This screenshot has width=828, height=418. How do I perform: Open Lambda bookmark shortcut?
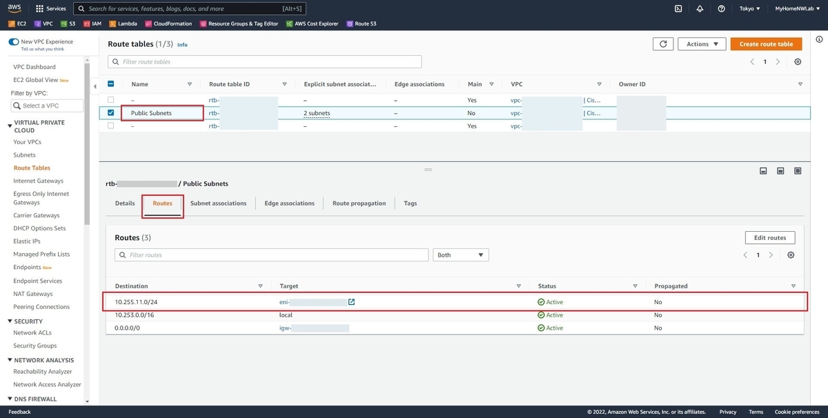point(123,23)
